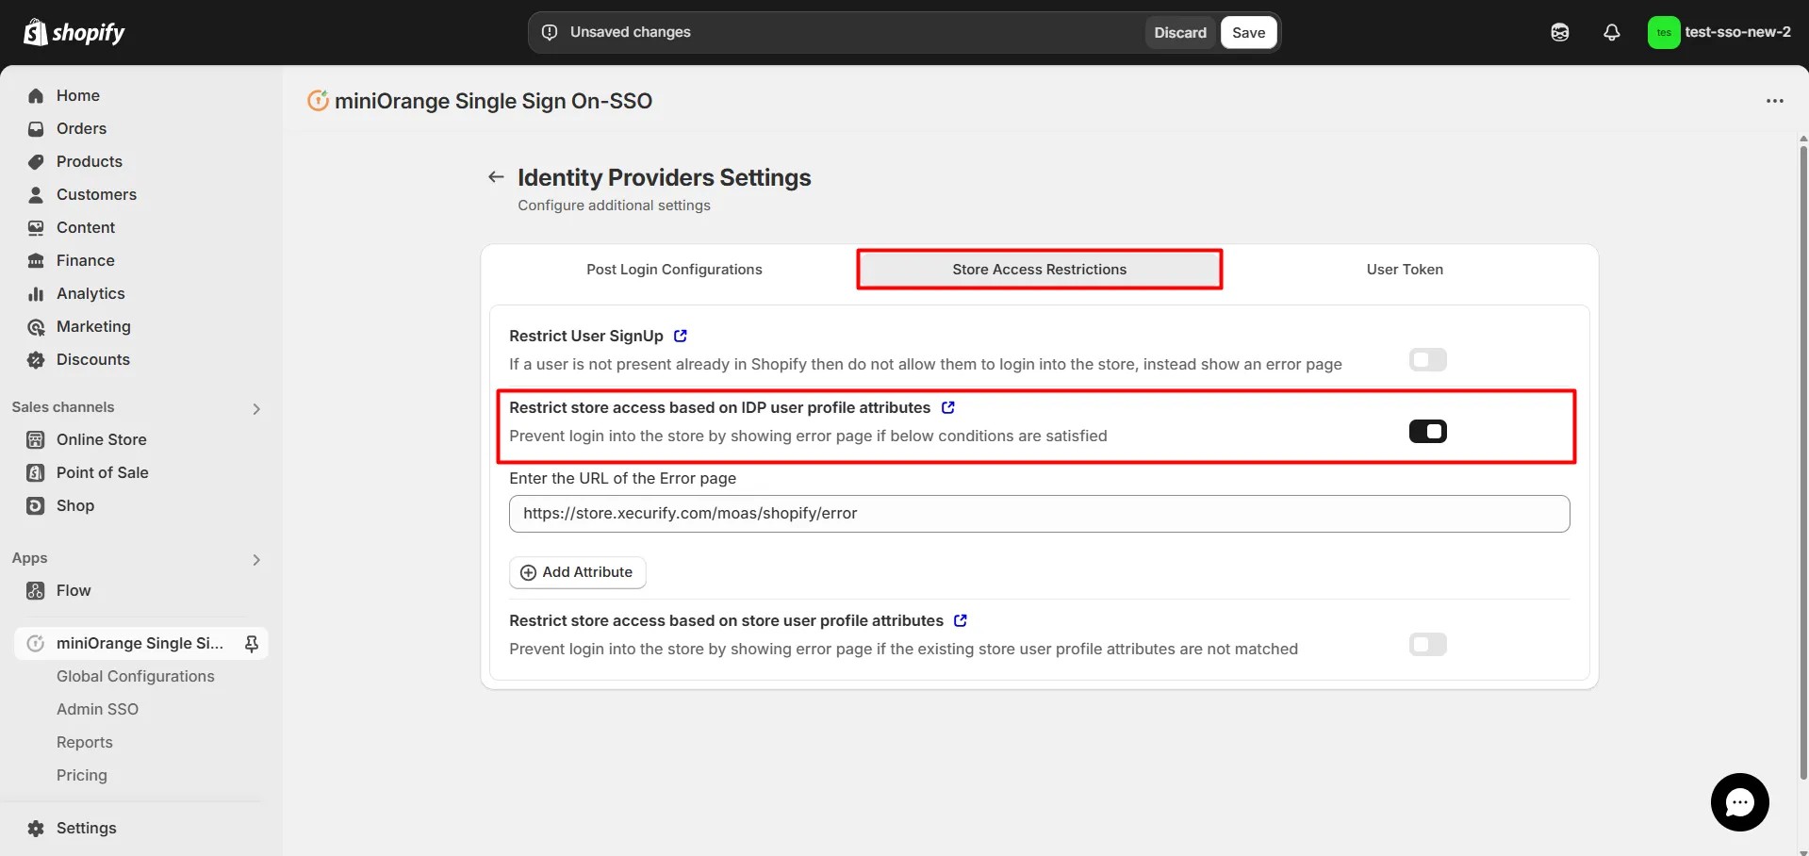
Task: Expand the Sales channels chevron
Action: (x=256, y=408)
